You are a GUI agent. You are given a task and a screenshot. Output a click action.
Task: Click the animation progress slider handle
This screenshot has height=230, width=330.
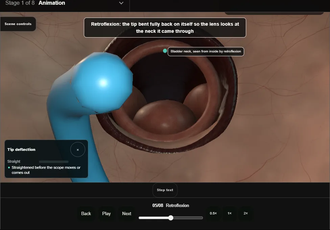click(171, 218)
